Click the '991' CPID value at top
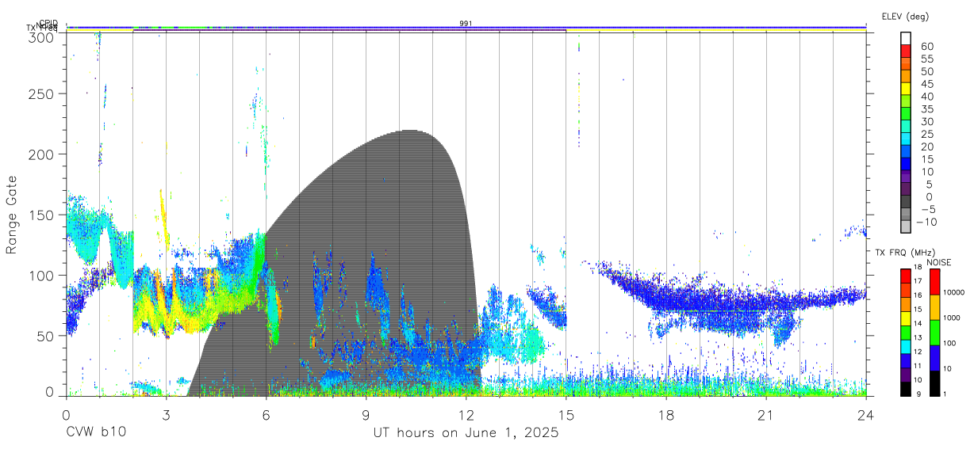Viewport: 974px width, 449px height. 466,23
